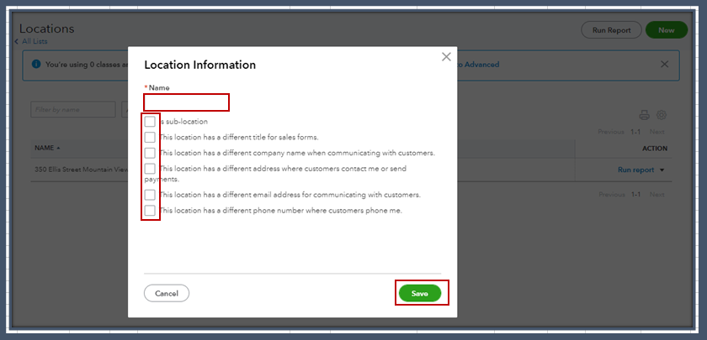
Task: Close the Location Information dialog
Action: pyautogui.click(x=446, y=57)
